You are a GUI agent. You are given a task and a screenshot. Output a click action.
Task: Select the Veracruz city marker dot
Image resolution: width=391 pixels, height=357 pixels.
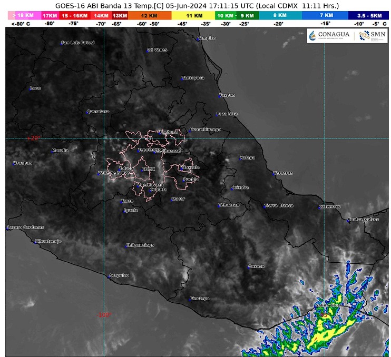click(x=273, y=173)
